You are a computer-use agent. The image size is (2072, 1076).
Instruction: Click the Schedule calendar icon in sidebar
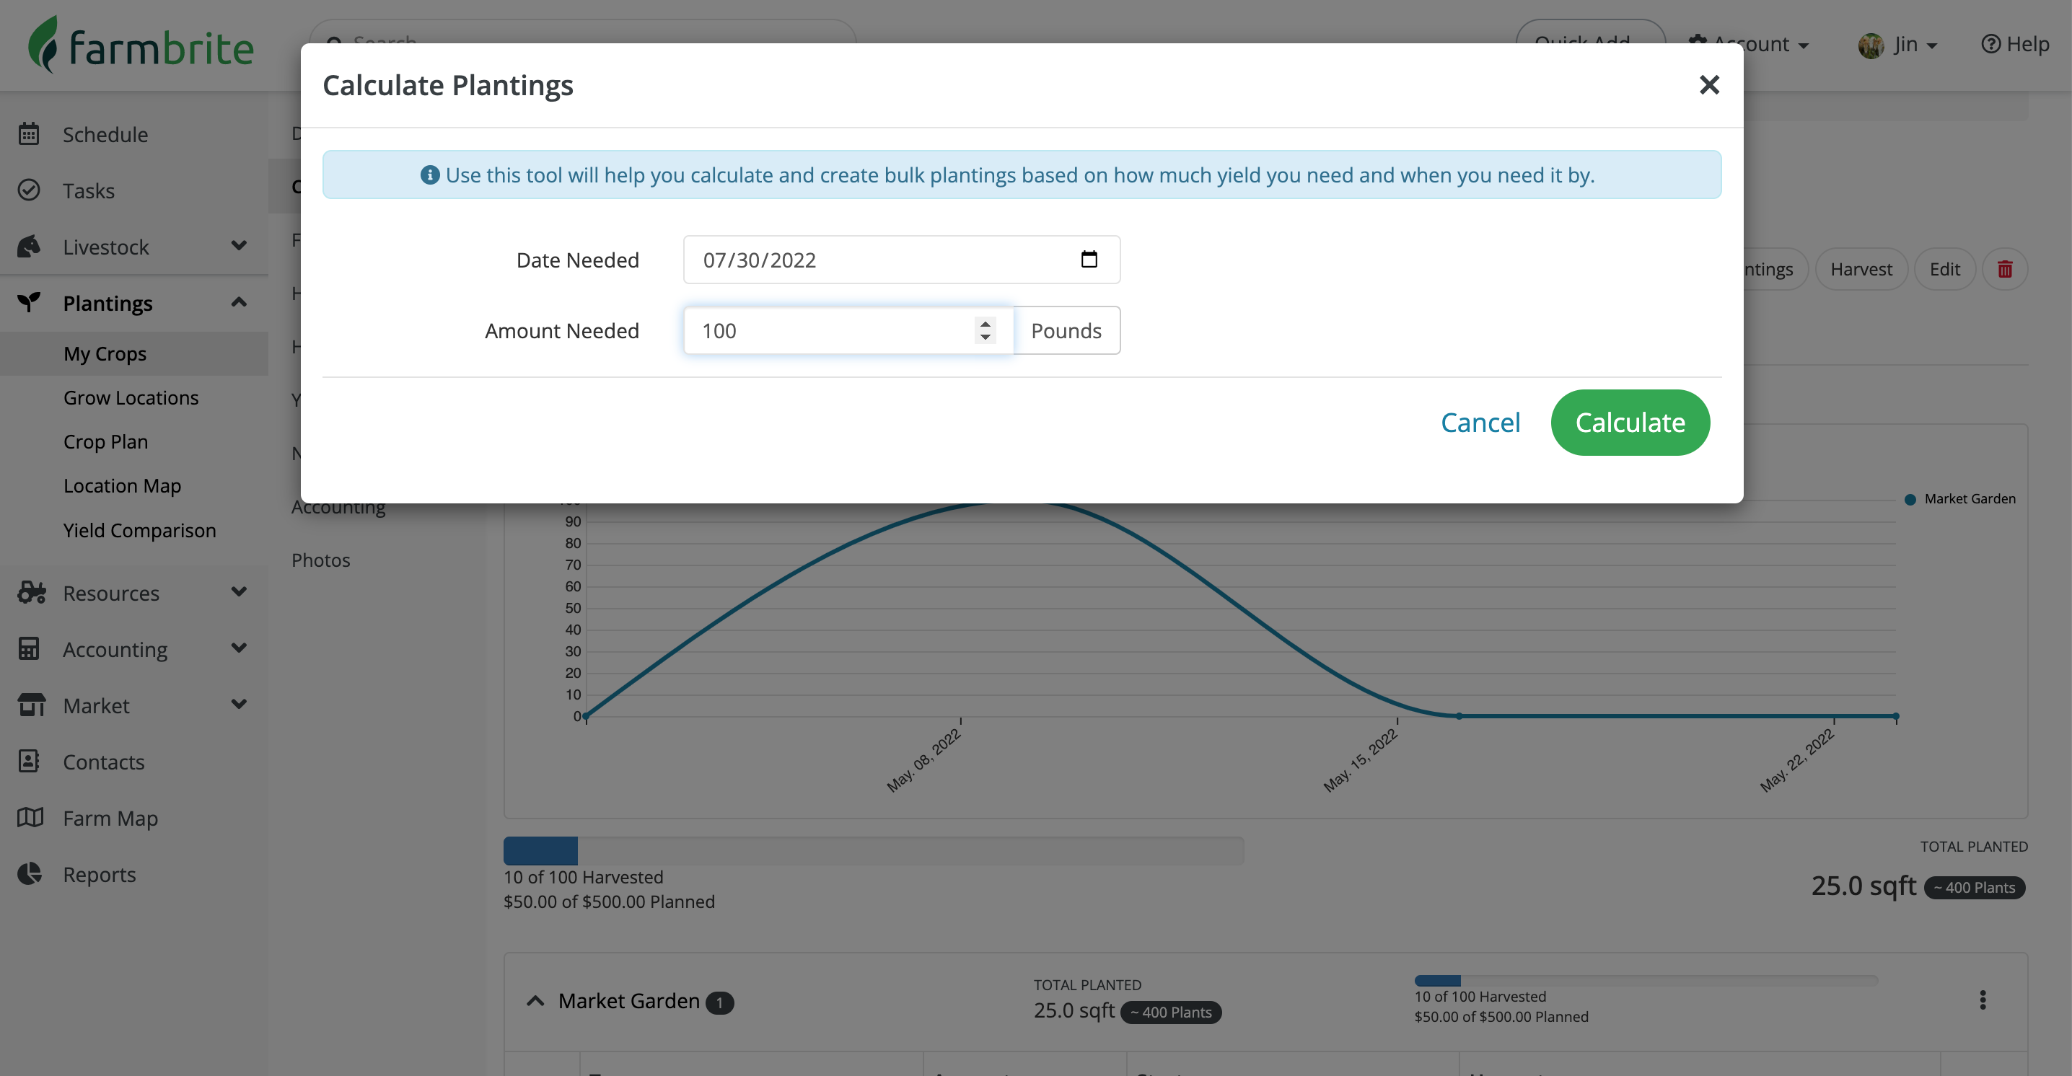click(x=29, y=133)
